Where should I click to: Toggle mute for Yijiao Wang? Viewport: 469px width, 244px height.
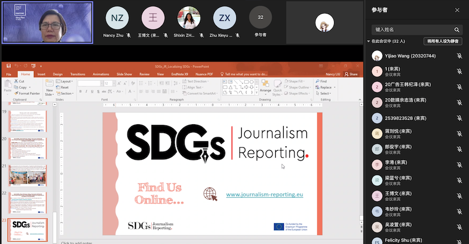pos(459,56)
